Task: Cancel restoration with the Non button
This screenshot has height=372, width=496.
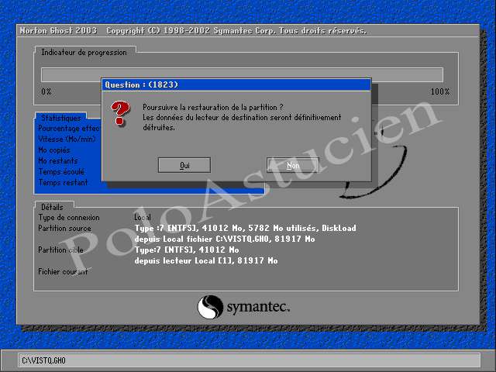Action: coord(293,165)
